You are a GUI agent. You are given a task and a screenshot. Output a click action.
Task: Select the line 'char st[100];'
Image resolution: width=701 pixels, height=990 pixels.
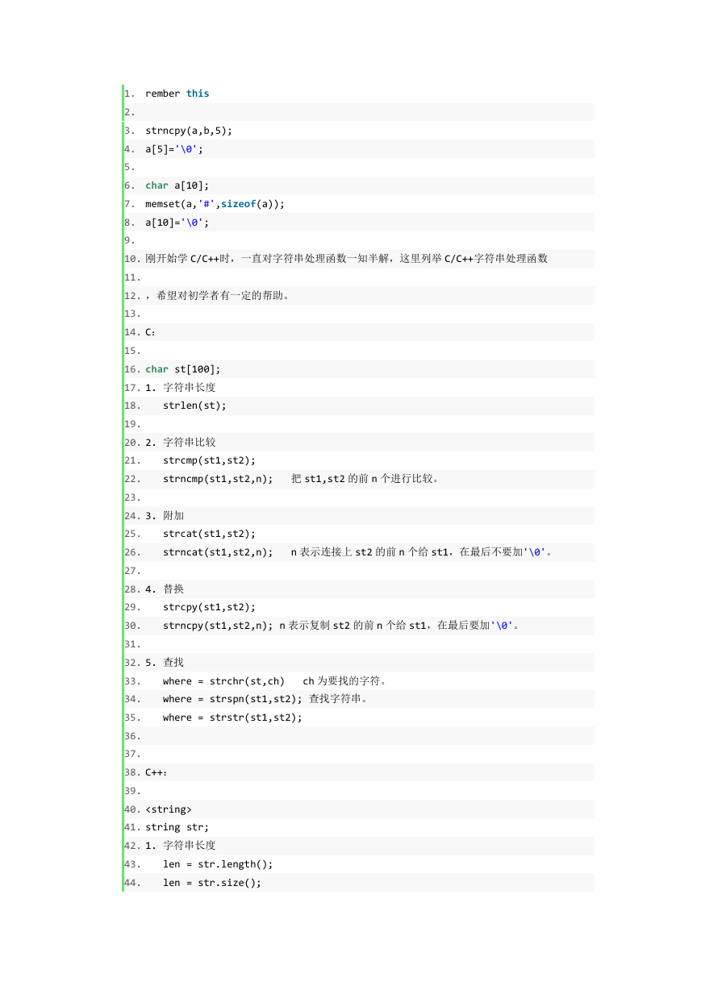[x=183, y=369]
